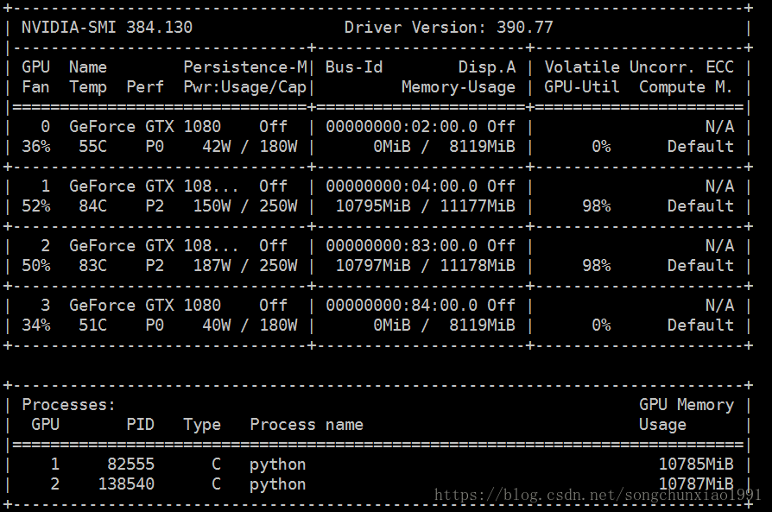Click the GPU-Util column header
This screenshot has height=512, width=772.
click(581, 87)
